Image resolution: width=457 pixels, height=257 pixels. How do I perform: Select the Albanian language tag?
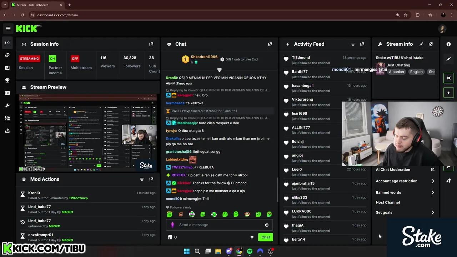pos(396,72)
